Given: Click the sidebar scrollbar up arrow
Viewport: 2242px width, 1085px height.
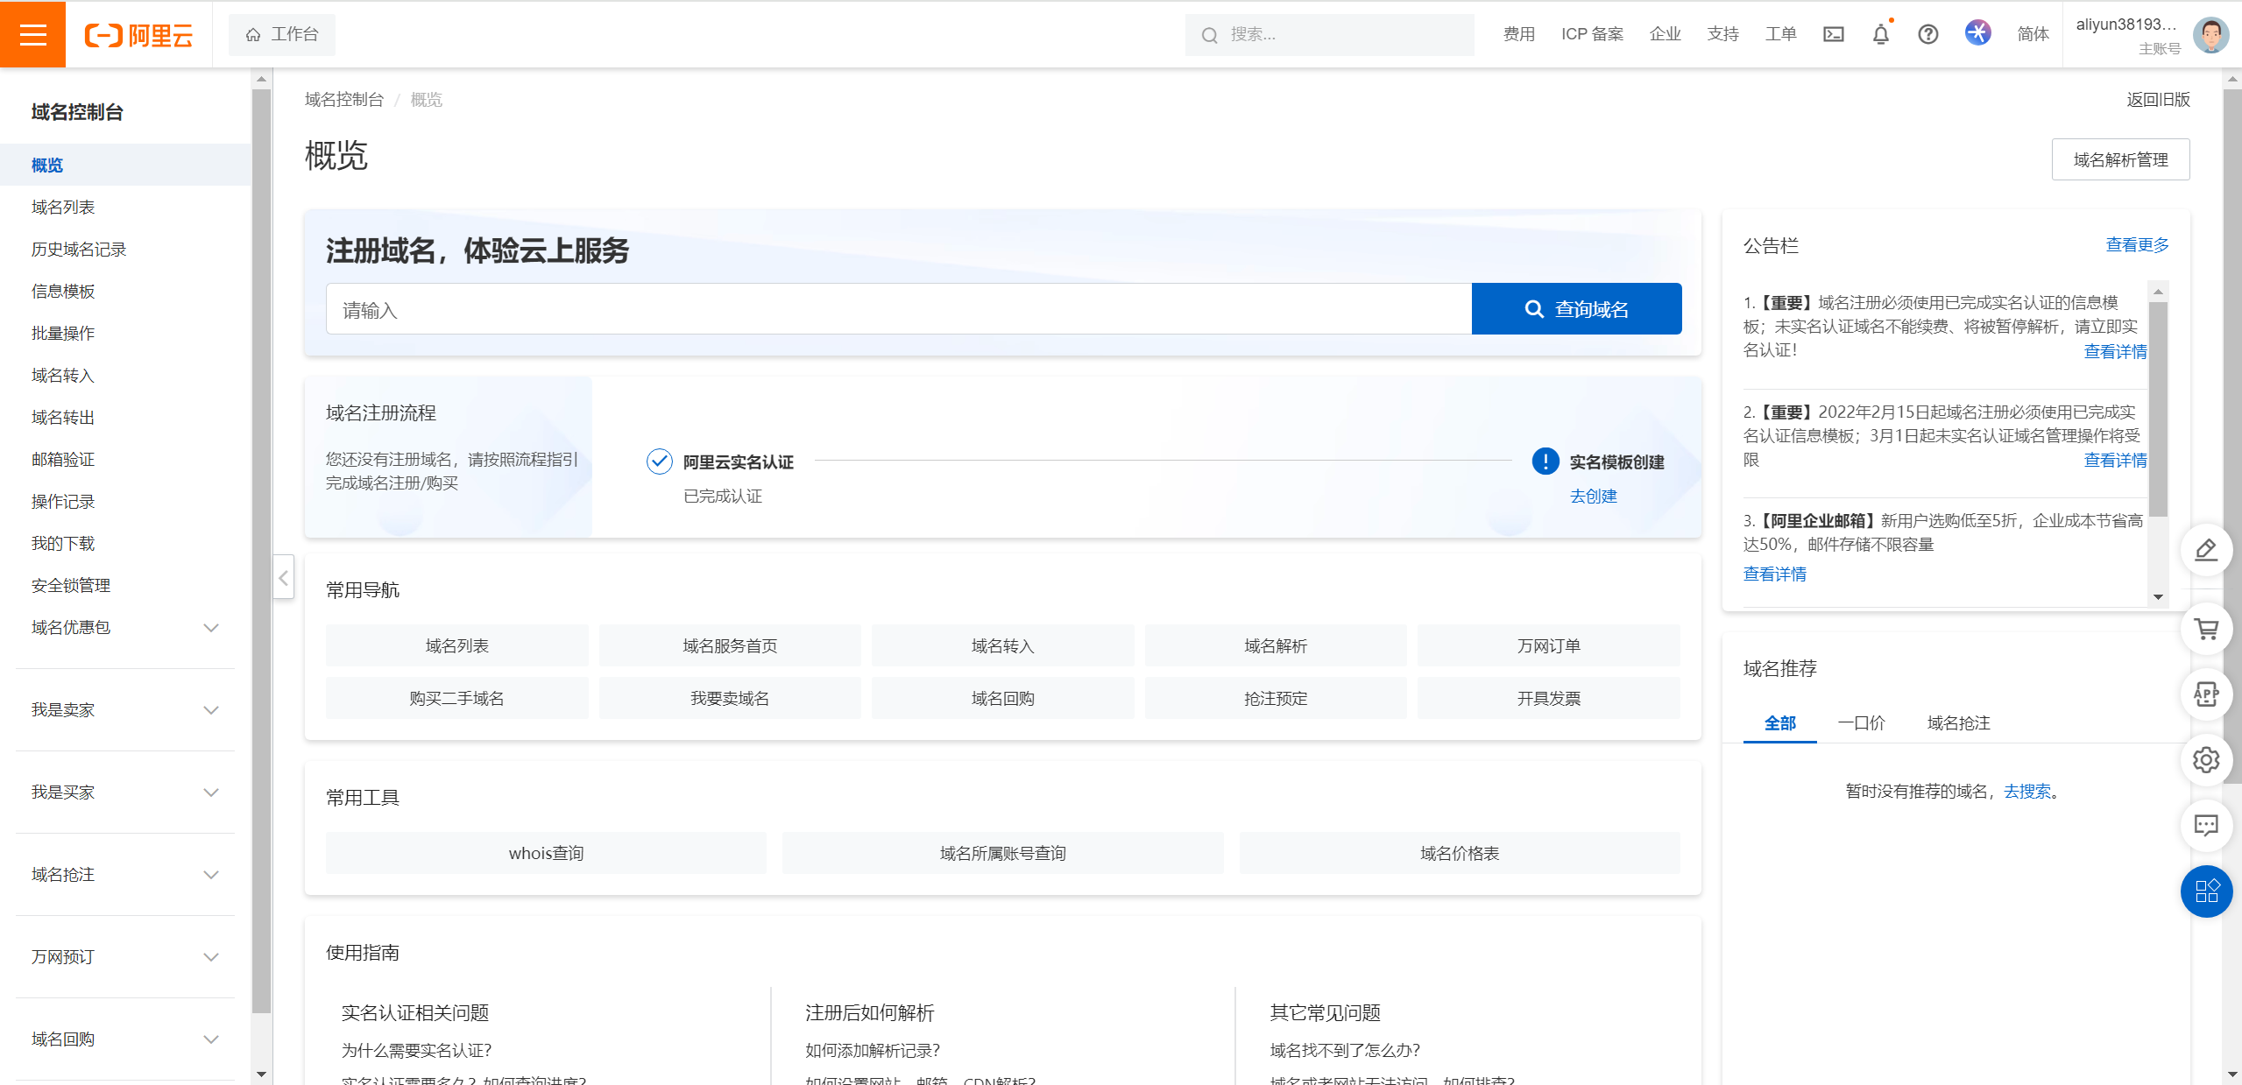Looking at the screenshot, I should 261,79.
